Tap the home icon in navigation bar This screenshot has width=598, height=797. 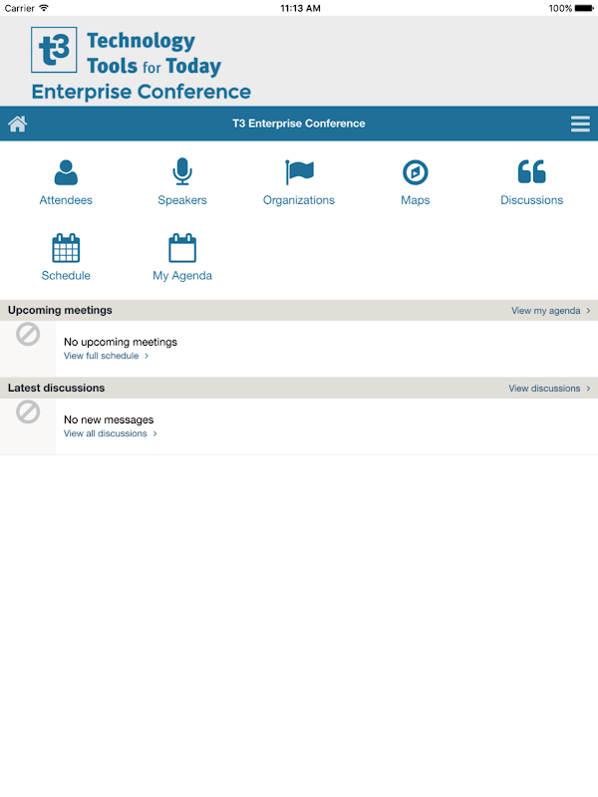coord(17,124)
